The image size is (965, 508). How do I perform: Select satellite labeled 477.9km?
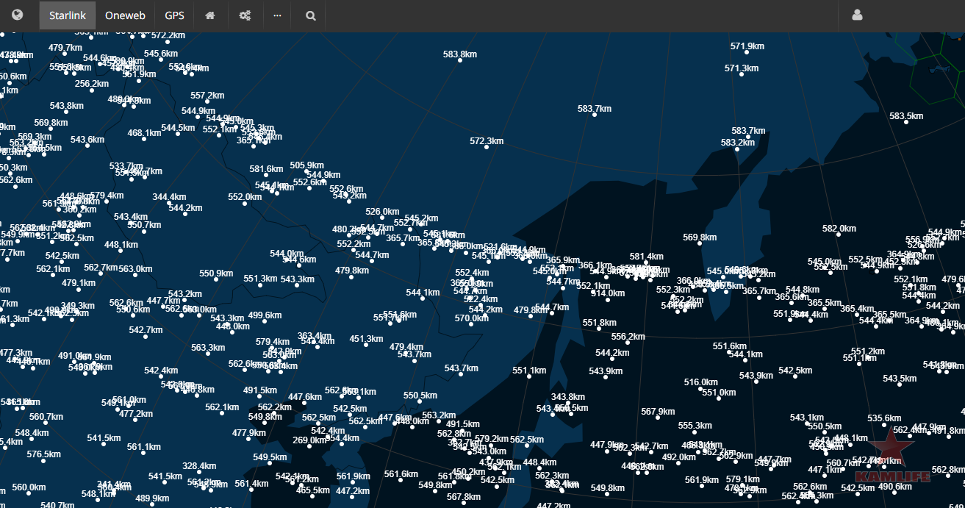pos(248,433)
